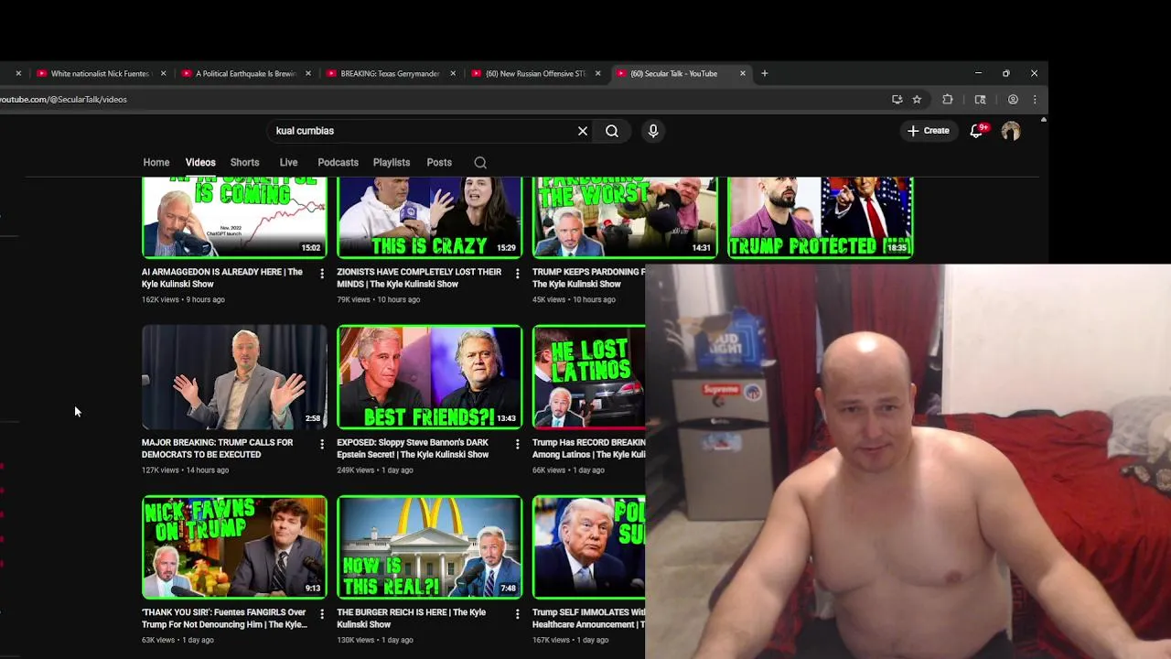Play AI ARMAGEDDON thumbnail 15:02
Viewport: 1171px width, 659px height.
click(234, 217)
